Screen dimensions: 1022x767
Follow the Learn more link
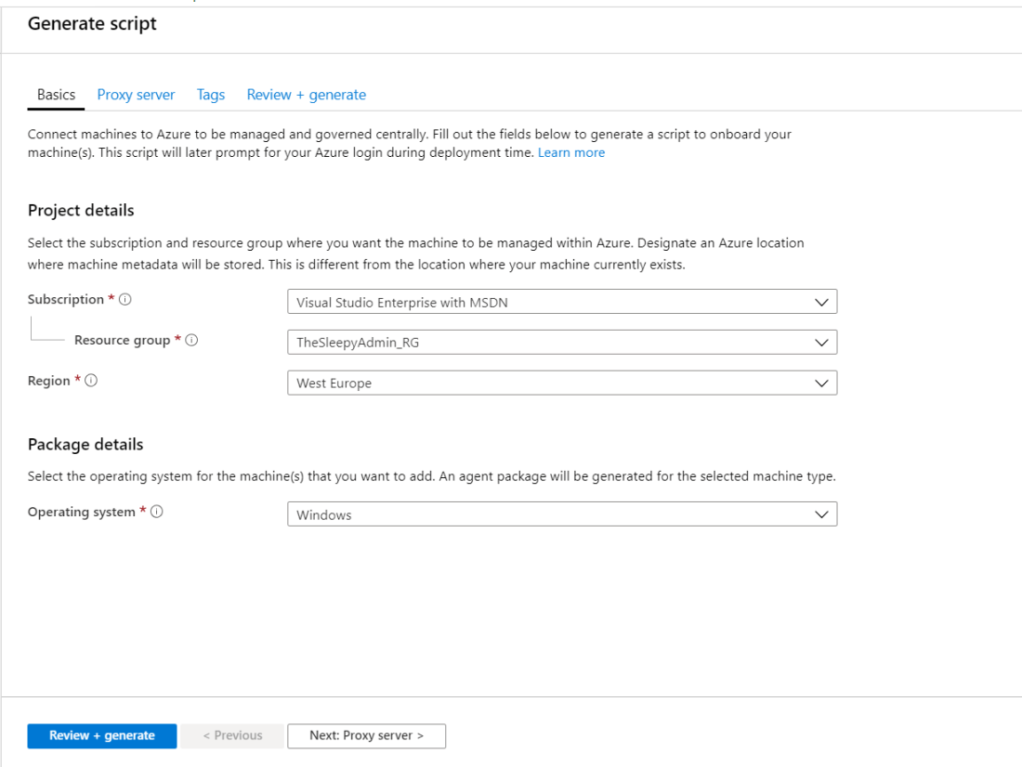pos(570,152)
